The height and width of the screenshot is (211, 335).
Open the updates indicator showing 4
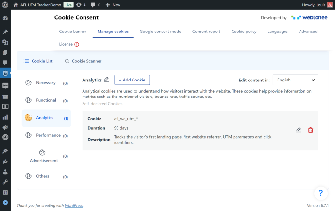tap(81, 5)
